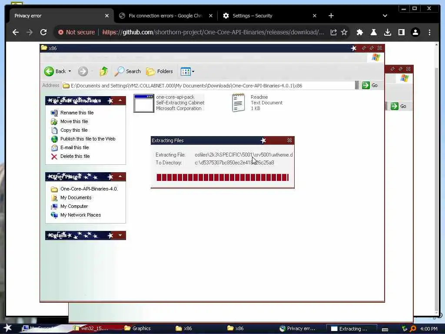Click Chrome's forward arrow button
Image resolution: width=445 pixels, height=334 pixels.
pos(30,32)
